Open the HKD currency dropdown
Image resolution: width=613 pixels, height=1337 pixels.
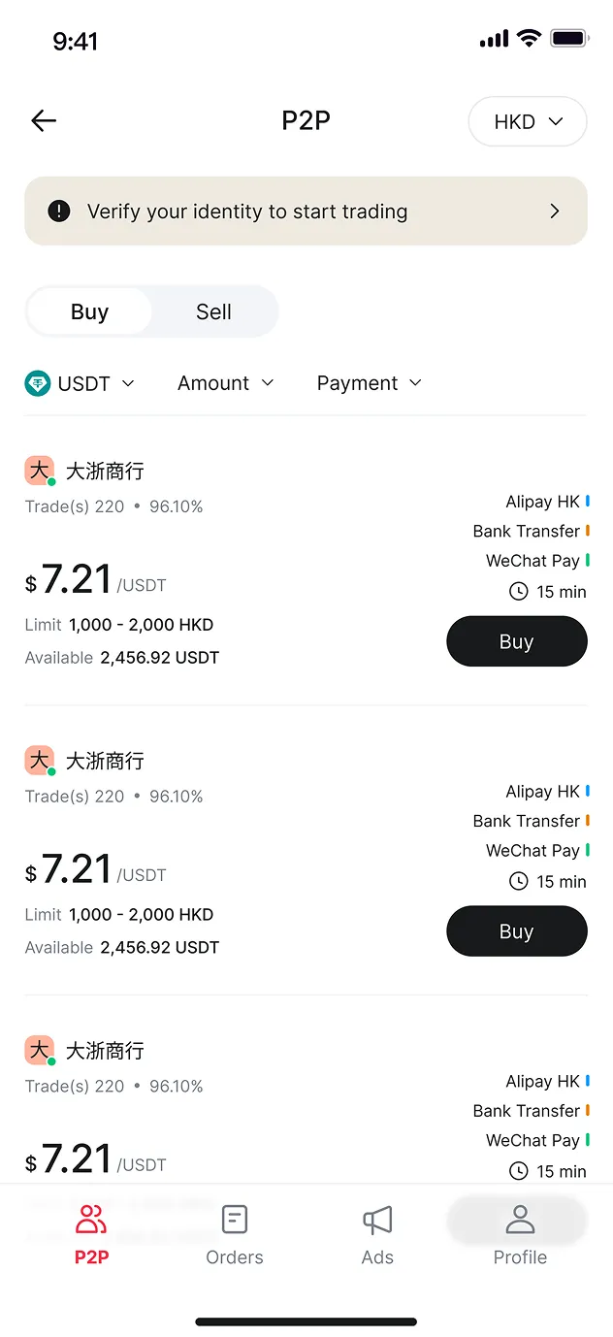point(527,121)
